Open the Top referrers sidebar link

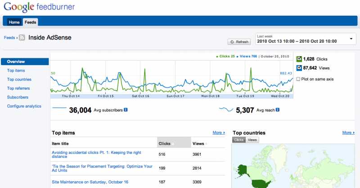pos(19,88)
